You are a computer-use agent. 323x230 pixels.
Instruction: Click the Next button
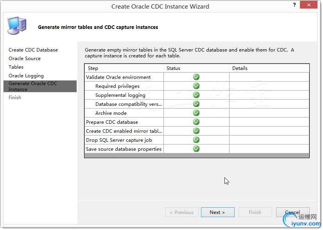click(217, 212)
